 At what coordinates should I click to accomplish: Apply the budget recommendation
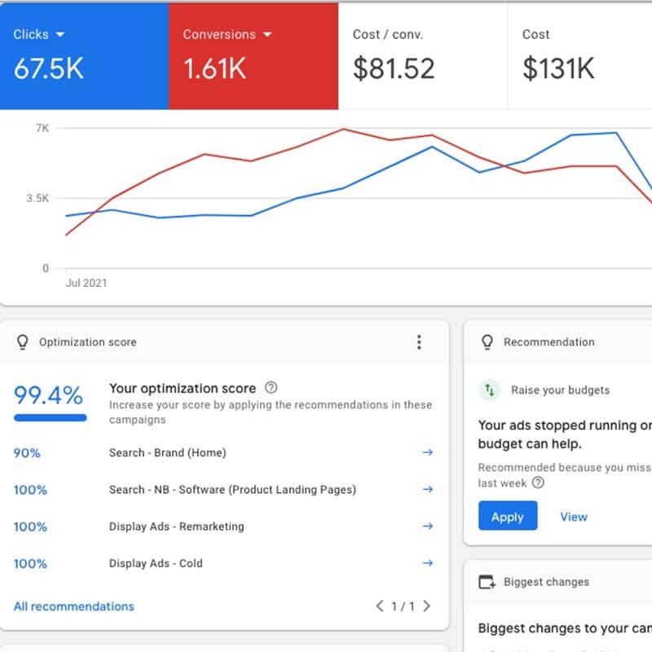point(507,517)
